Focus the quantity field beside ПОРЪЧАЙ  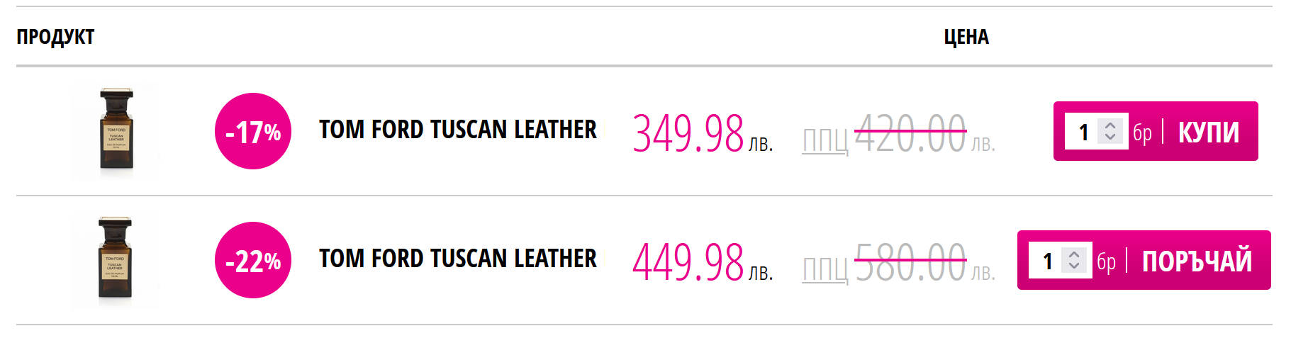click(x=1047, y=261)
